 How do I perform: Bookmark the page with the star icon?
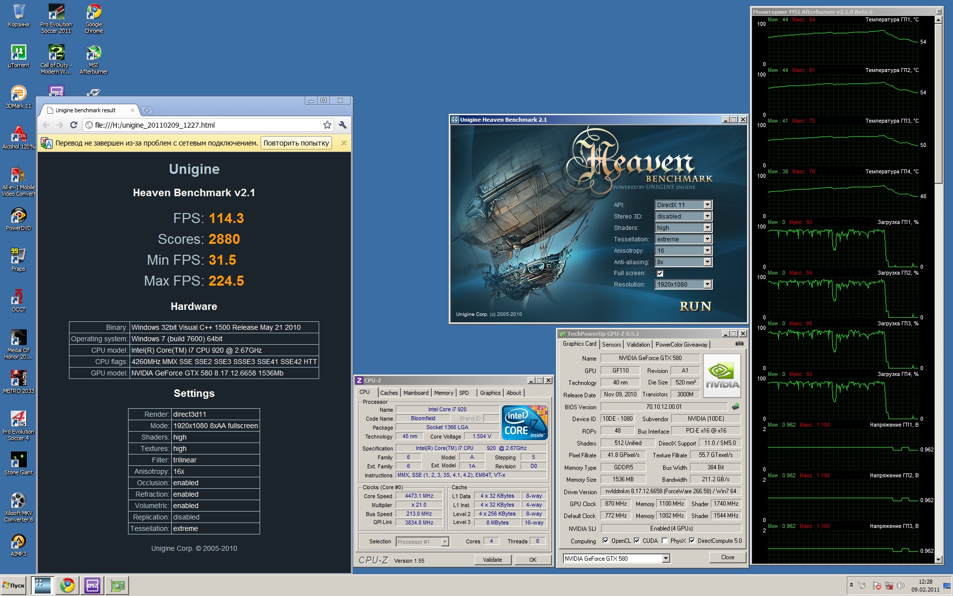click(x=327, y=125)
